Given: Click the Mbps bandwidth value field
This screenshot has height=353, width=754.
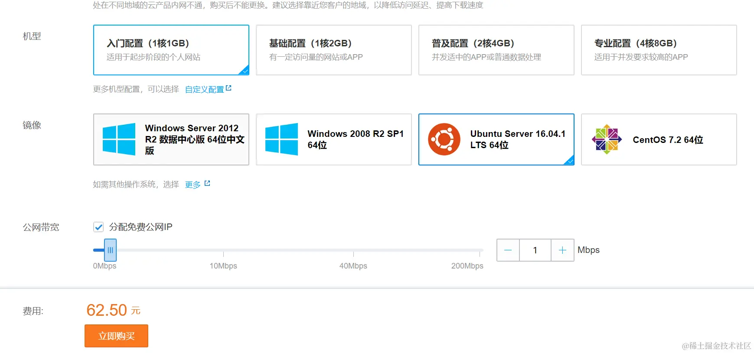Looking at the screenshot, I should click(535, 250).
